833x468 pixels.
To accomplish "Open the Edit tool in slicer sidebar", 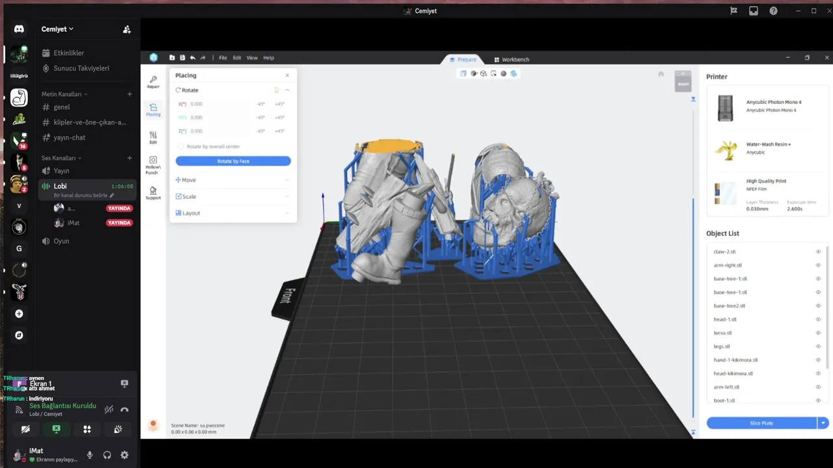I will [153, 137].
